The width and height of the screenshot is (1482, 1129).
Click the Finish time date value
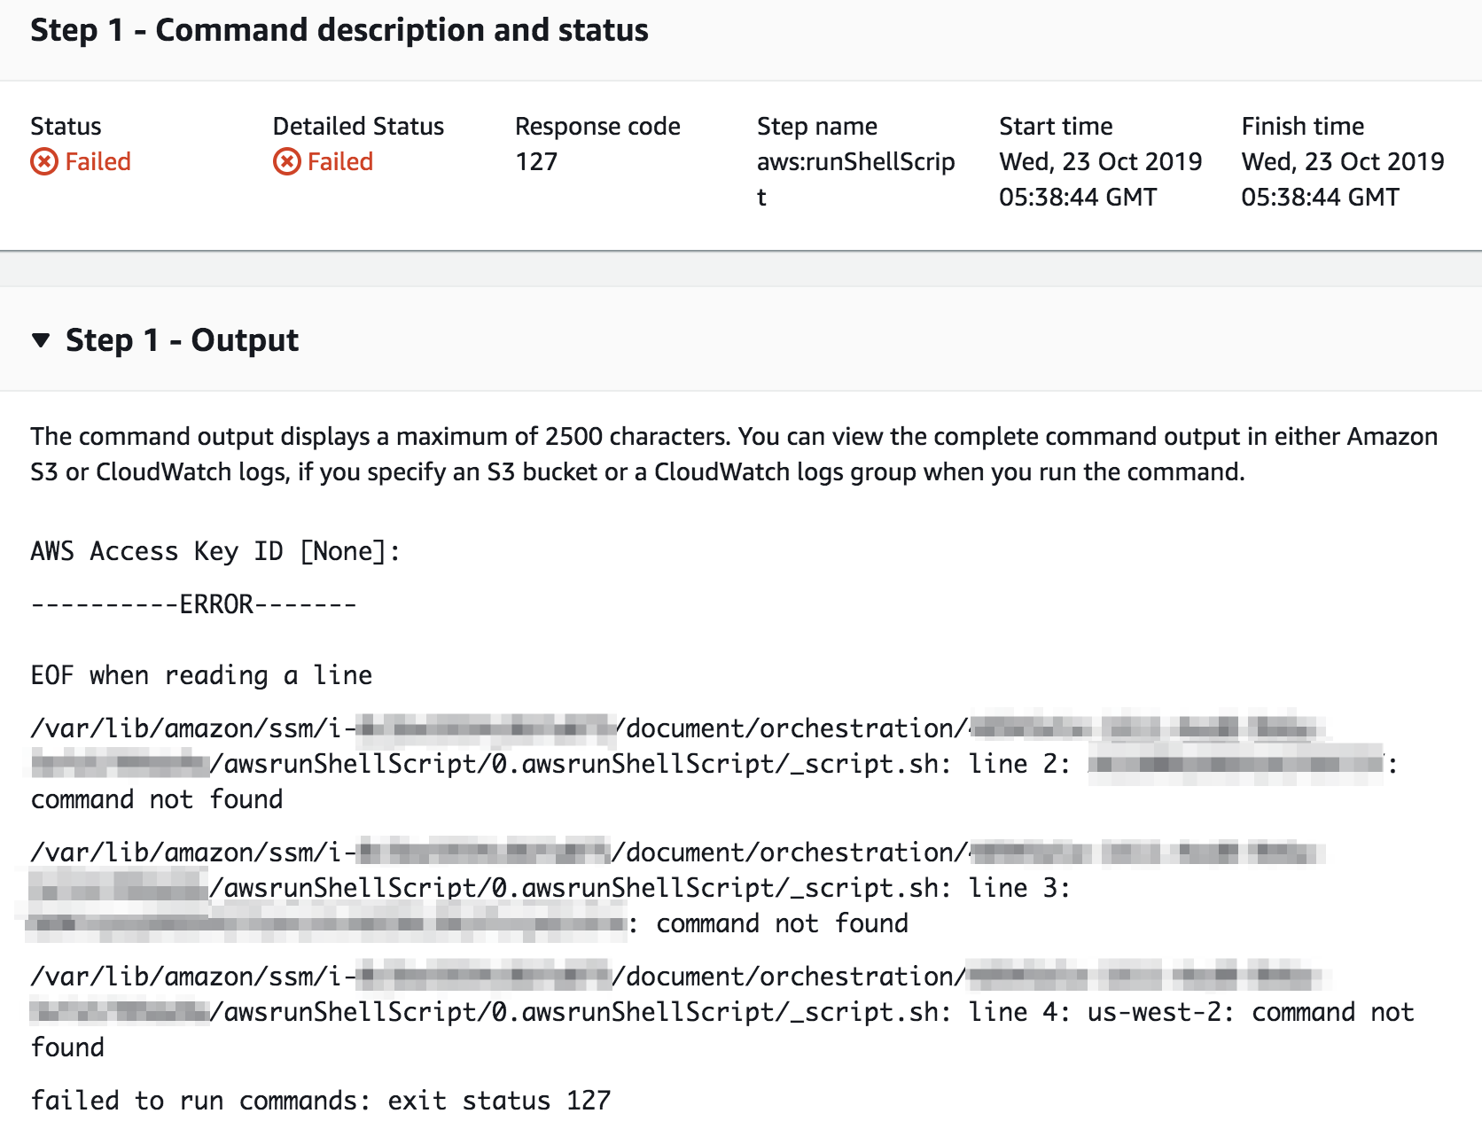1342,179
